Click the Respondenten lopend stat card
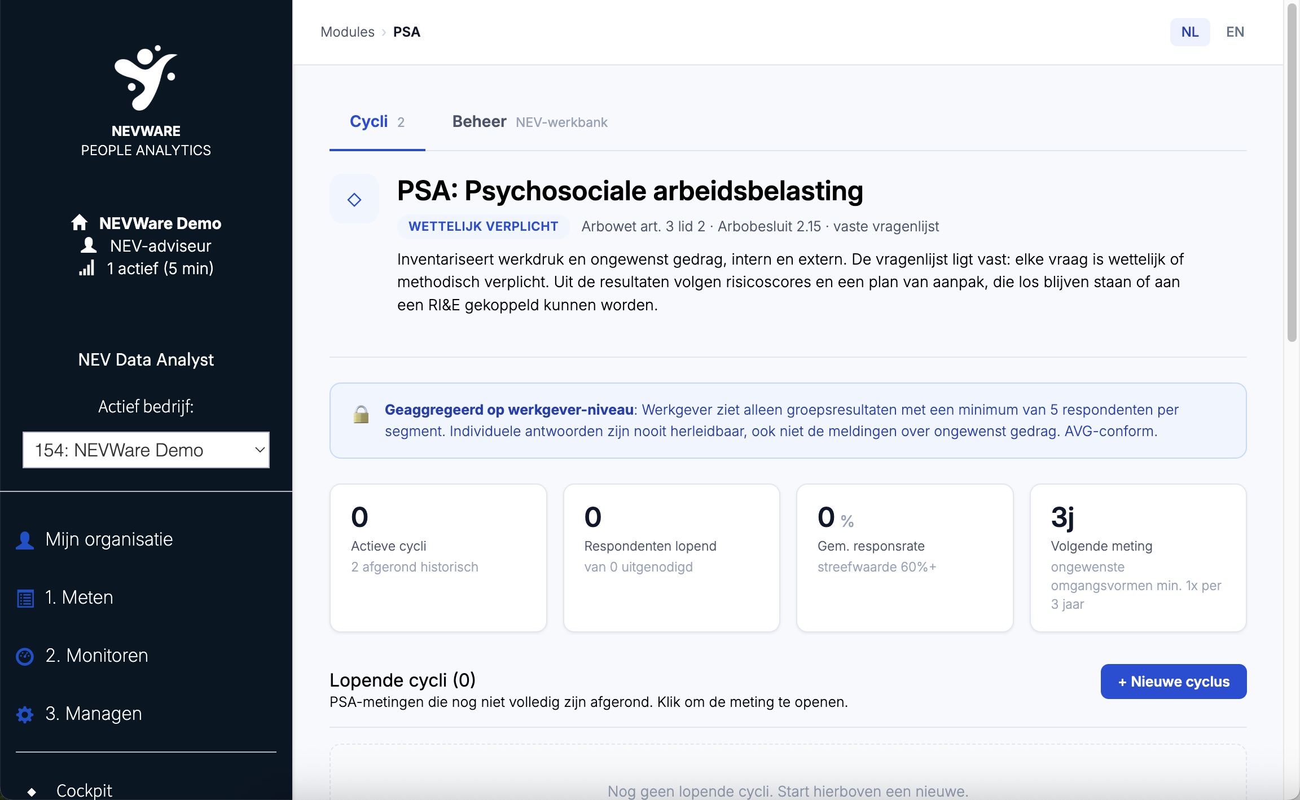 pyautogui.click(x=671, y=557)
